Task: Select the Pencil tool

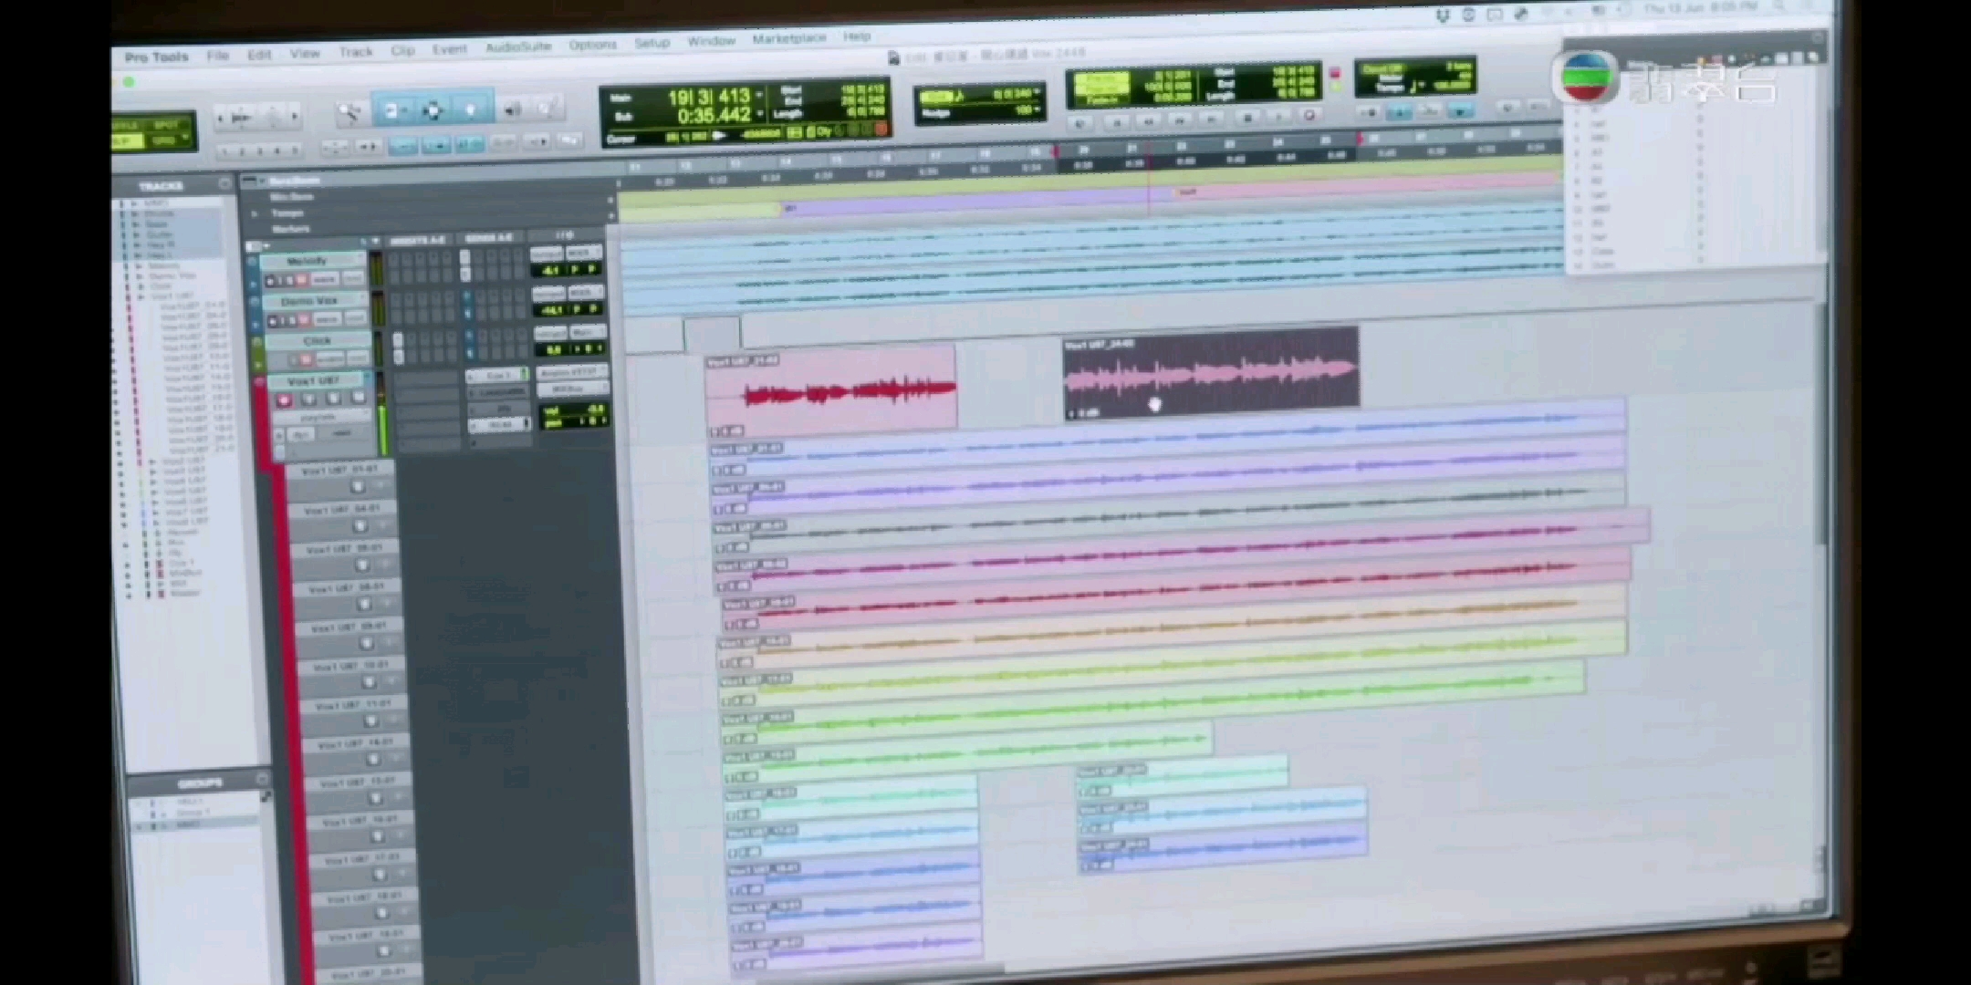Action: (x=547, y=109)
